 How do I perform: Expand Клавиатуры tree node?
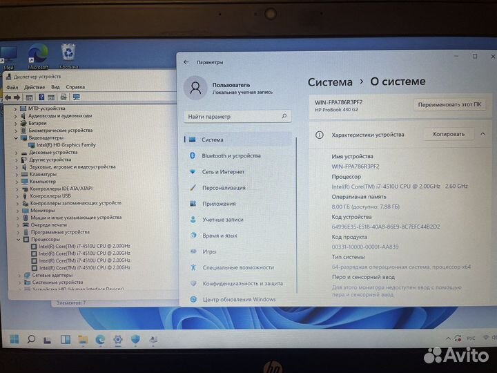pos(17,174)
